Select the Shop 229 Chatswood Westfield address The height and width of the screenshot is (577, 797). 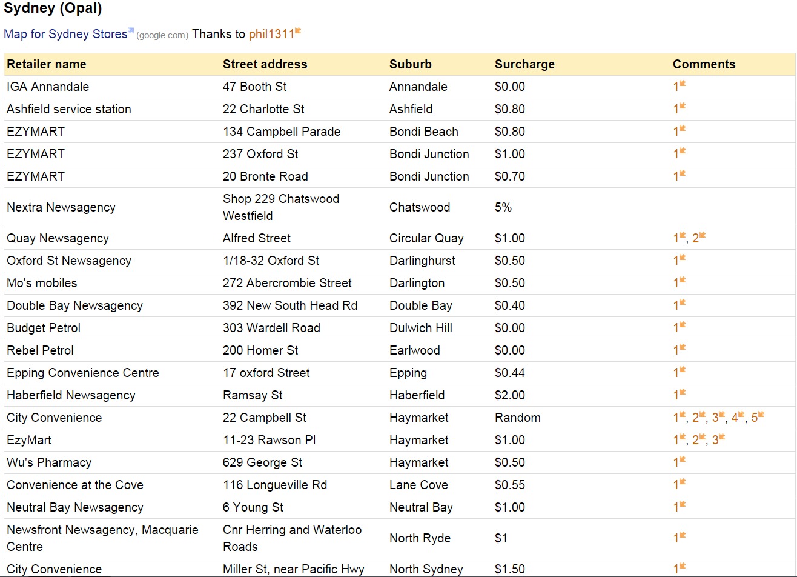(x=281, y=207)
